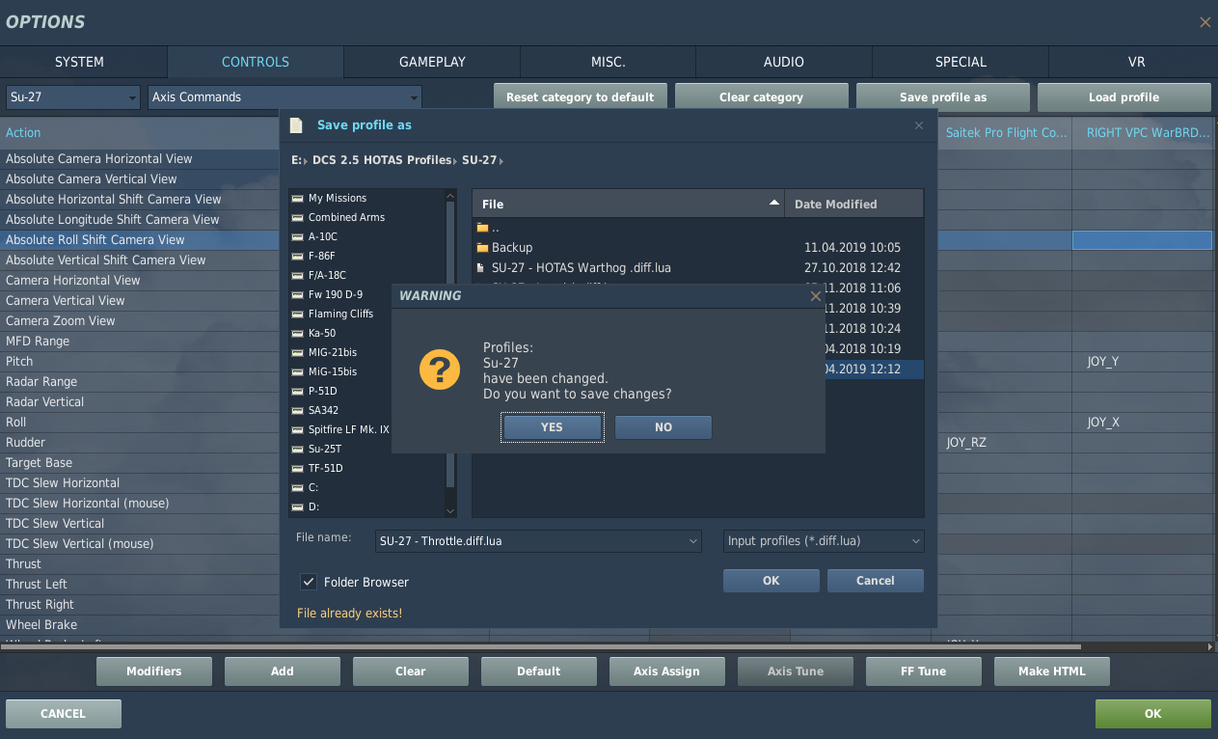Click the drive icon beside Combined Arms
Screen dimensions: 1218x739
(x=298, y=217)
